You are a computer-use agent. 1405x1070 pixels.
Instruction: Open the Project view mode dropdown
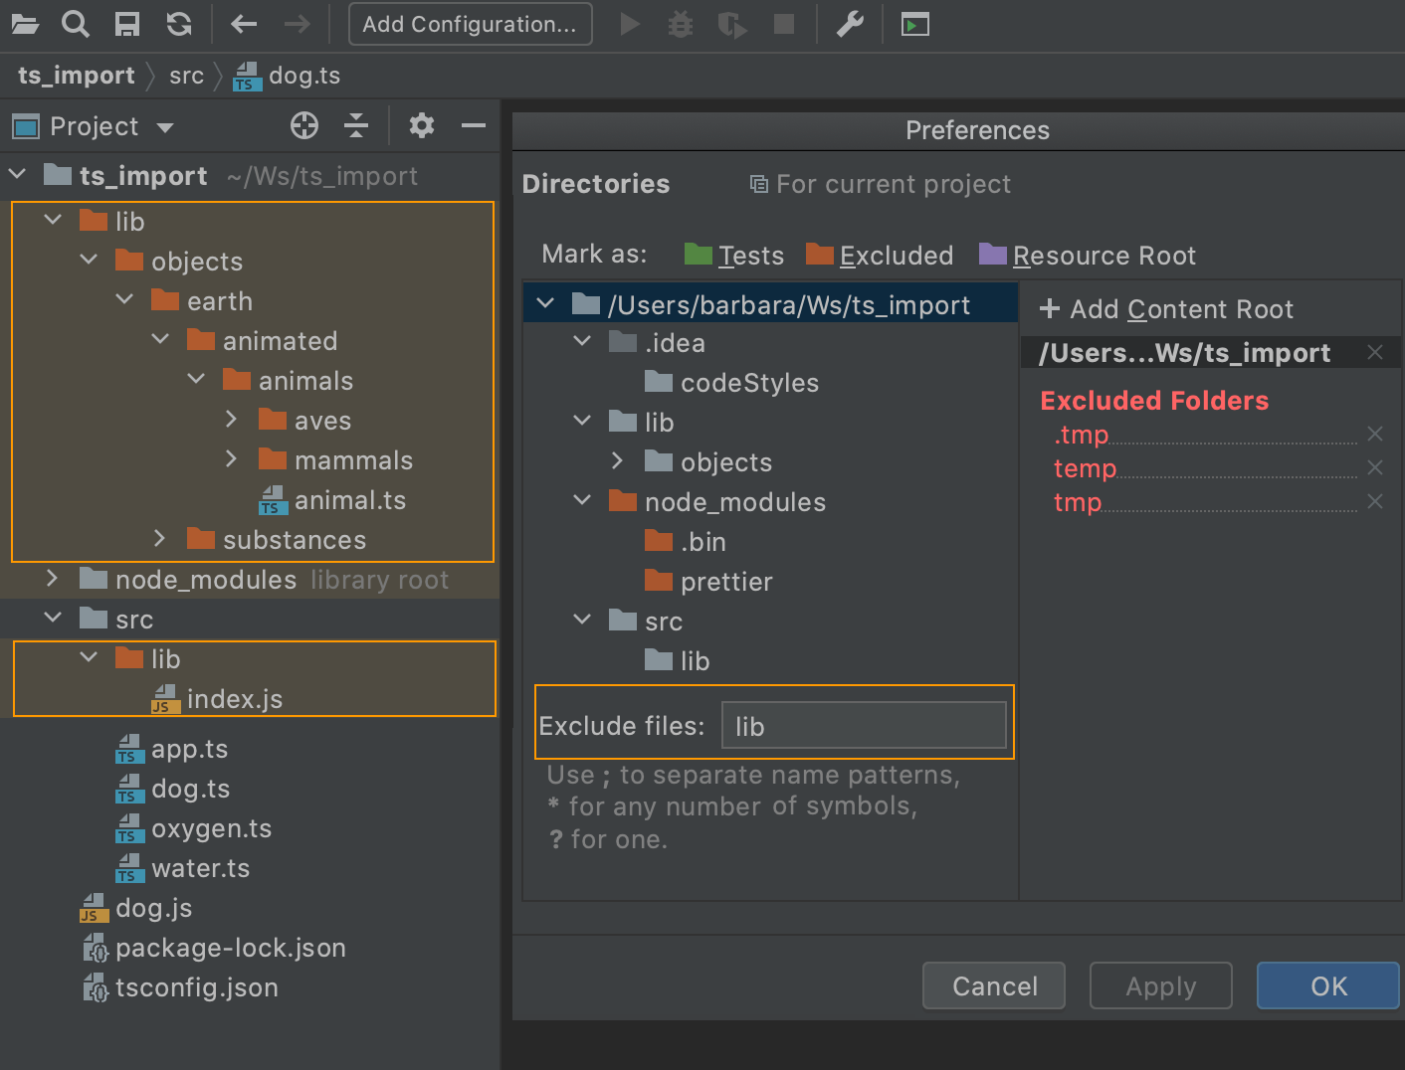click(165, 126)
